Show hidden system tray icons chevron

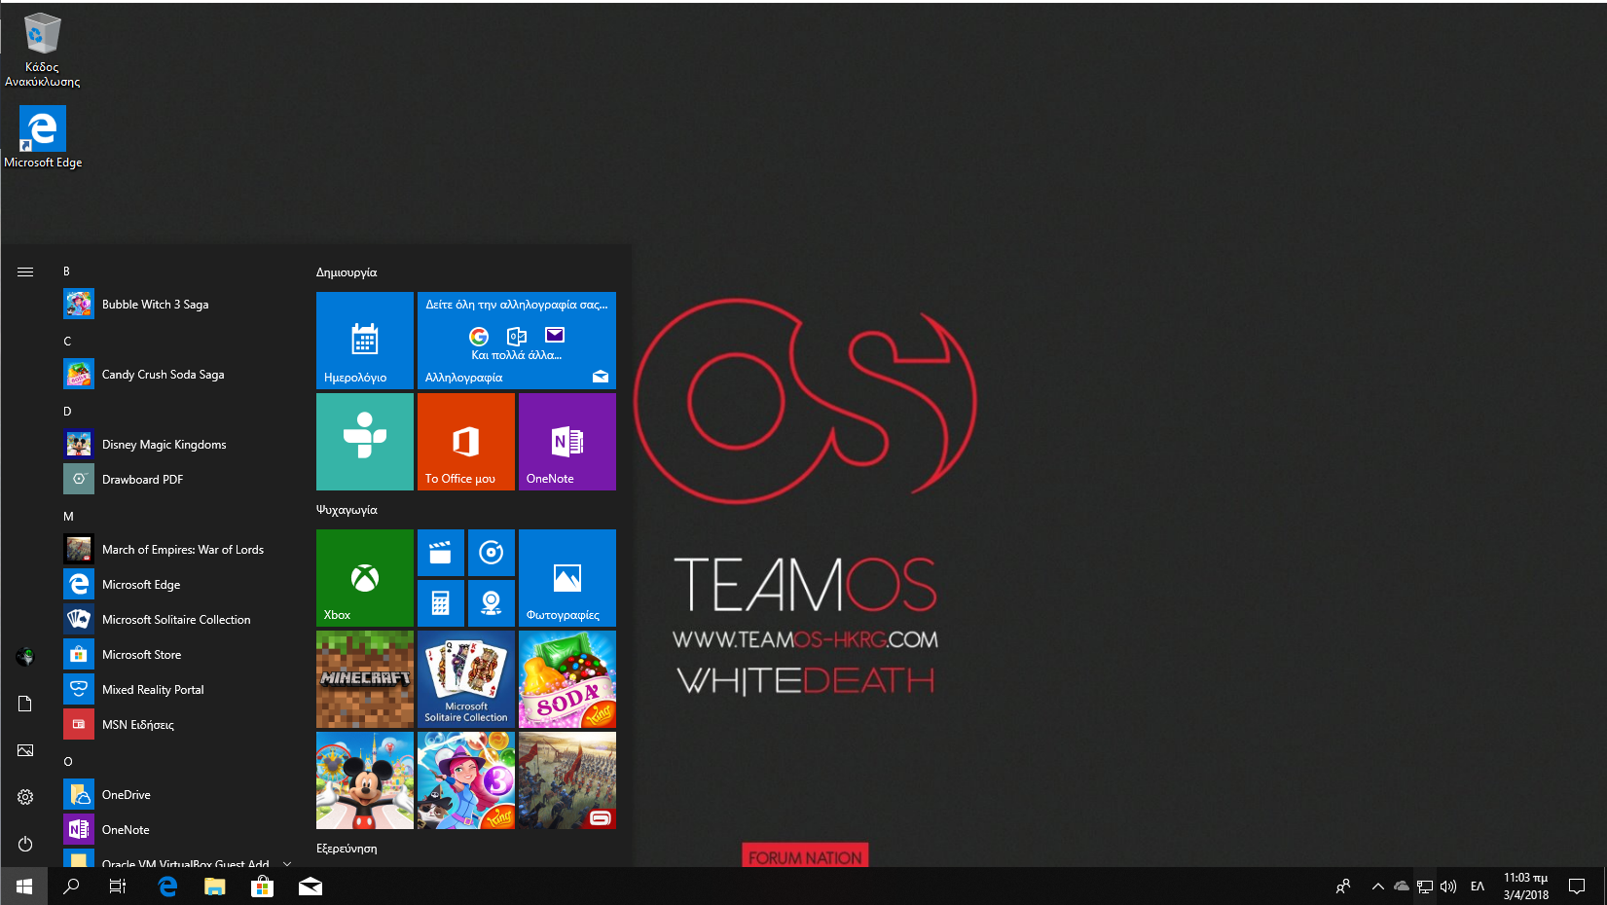1377,887
